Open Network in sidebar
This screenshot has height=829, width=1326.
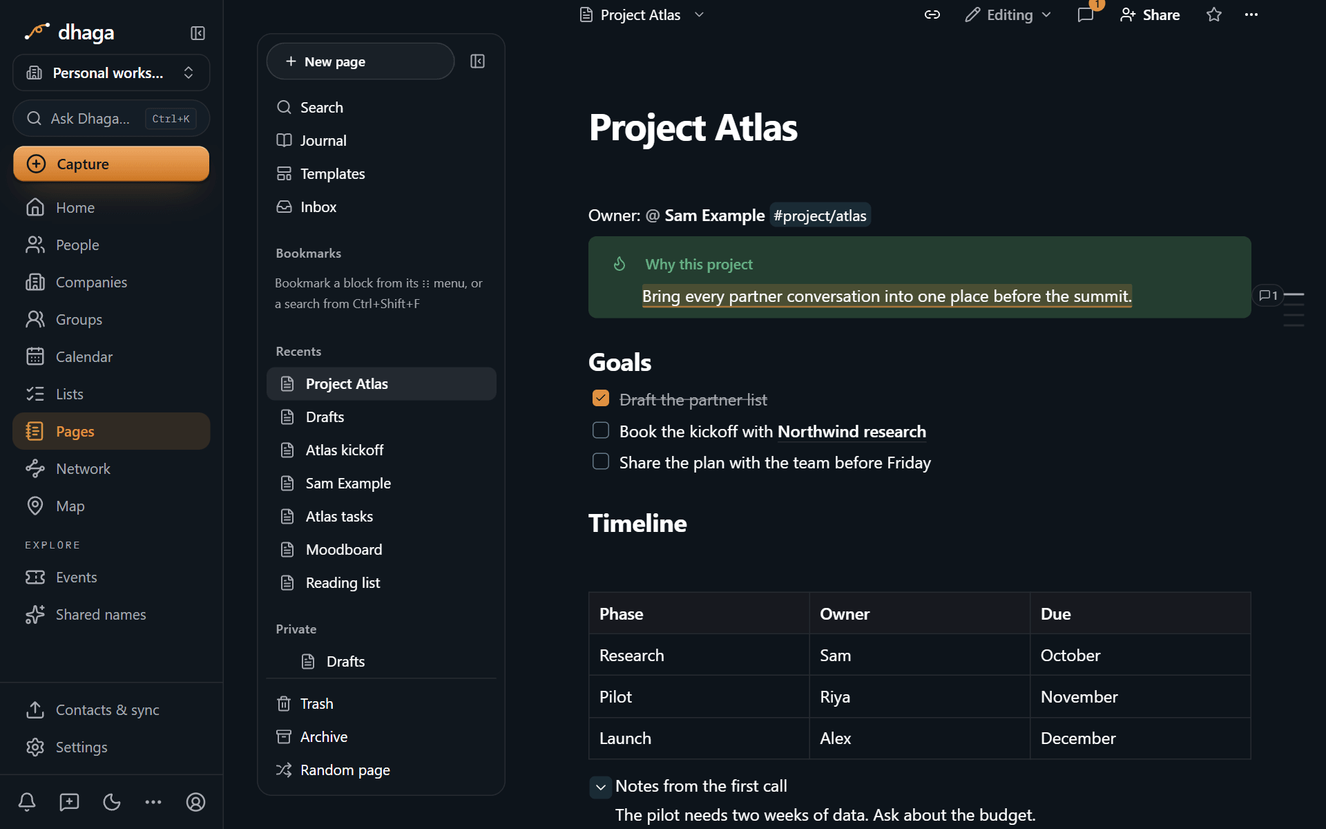111,469
